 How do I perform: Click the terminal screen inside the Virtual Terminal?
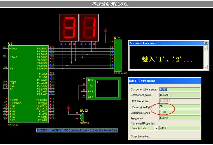click(166, 57)
